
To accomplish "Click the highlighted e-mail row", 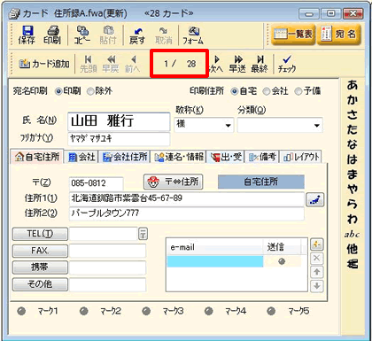I will tap(215, 261).
